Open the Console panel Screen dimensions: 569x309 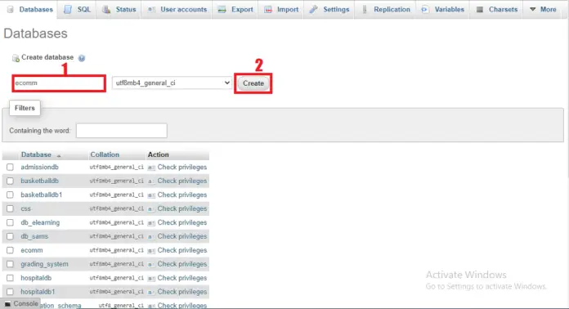click(21, 304)
